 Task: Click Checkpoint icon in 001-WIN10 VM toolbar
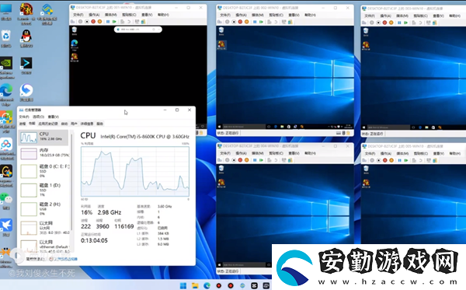(x=122, y=22)
